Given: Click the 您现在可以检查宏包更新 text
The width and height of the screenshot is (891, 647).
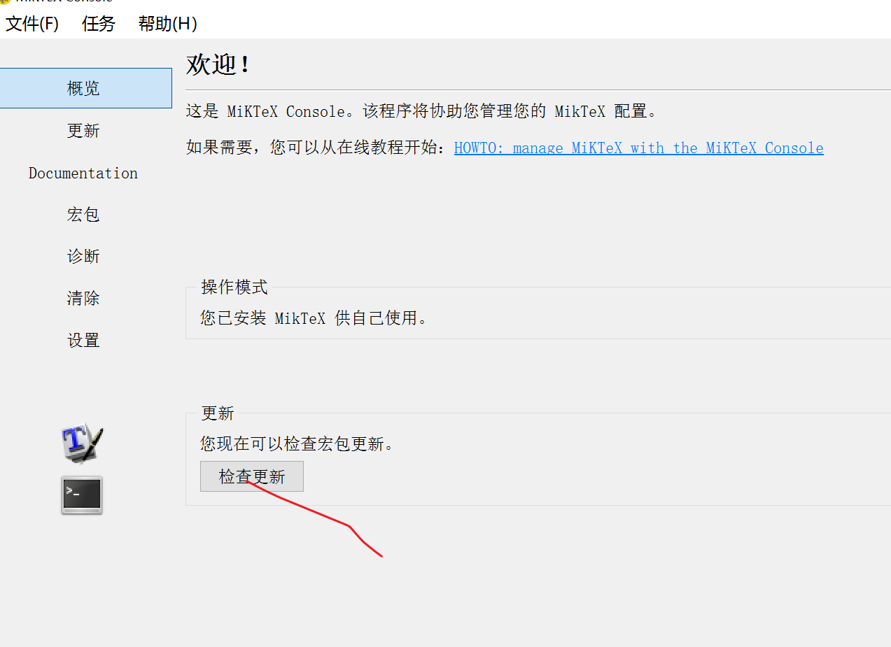Looking at the screenshot, I should tap(297, 444).
